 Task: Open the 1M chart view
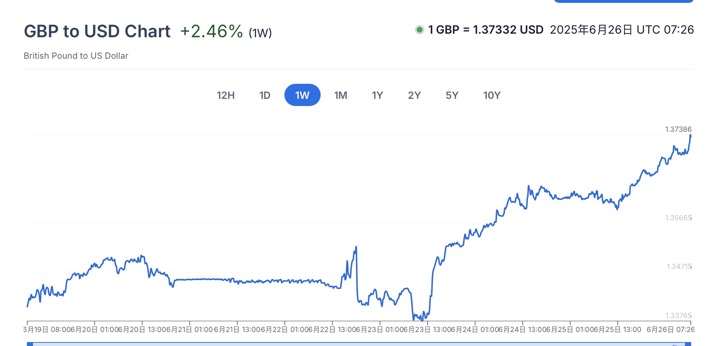point(340,95)
